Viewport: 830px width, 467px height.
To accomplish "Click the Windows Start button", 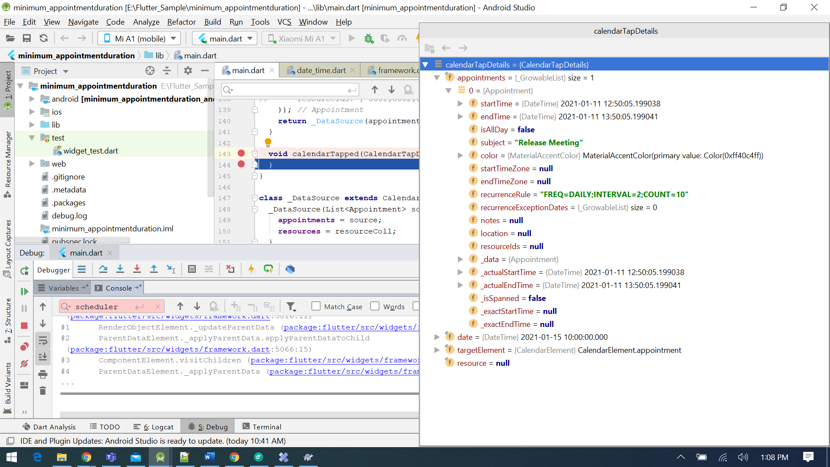I will 12,457.
